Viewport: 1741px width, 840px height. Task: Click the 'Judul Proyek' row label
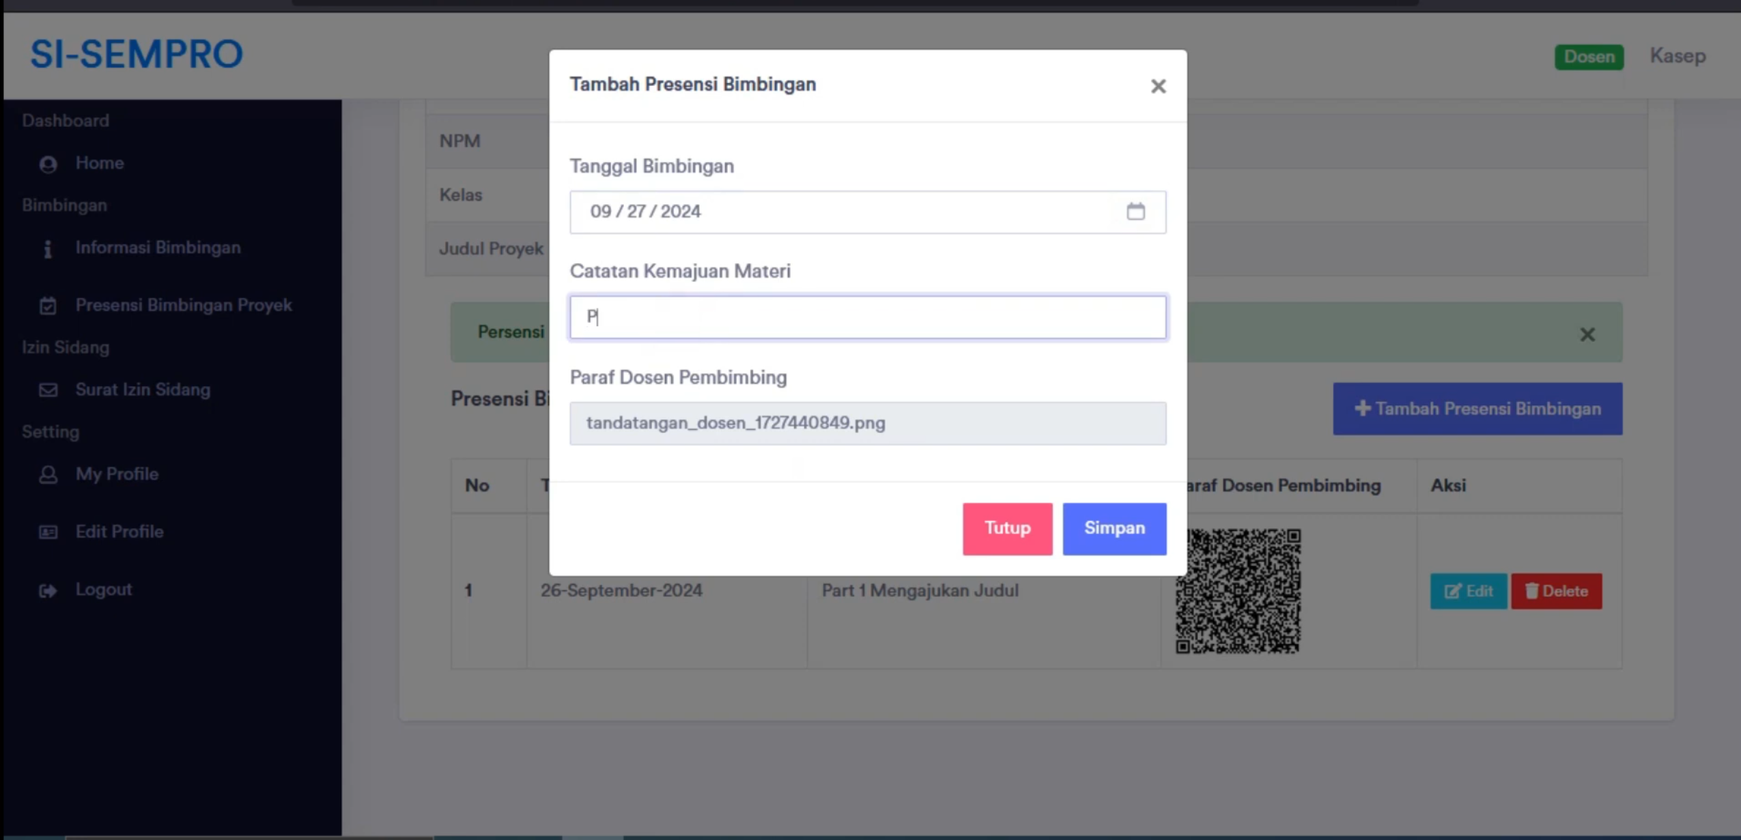point(491,249)
